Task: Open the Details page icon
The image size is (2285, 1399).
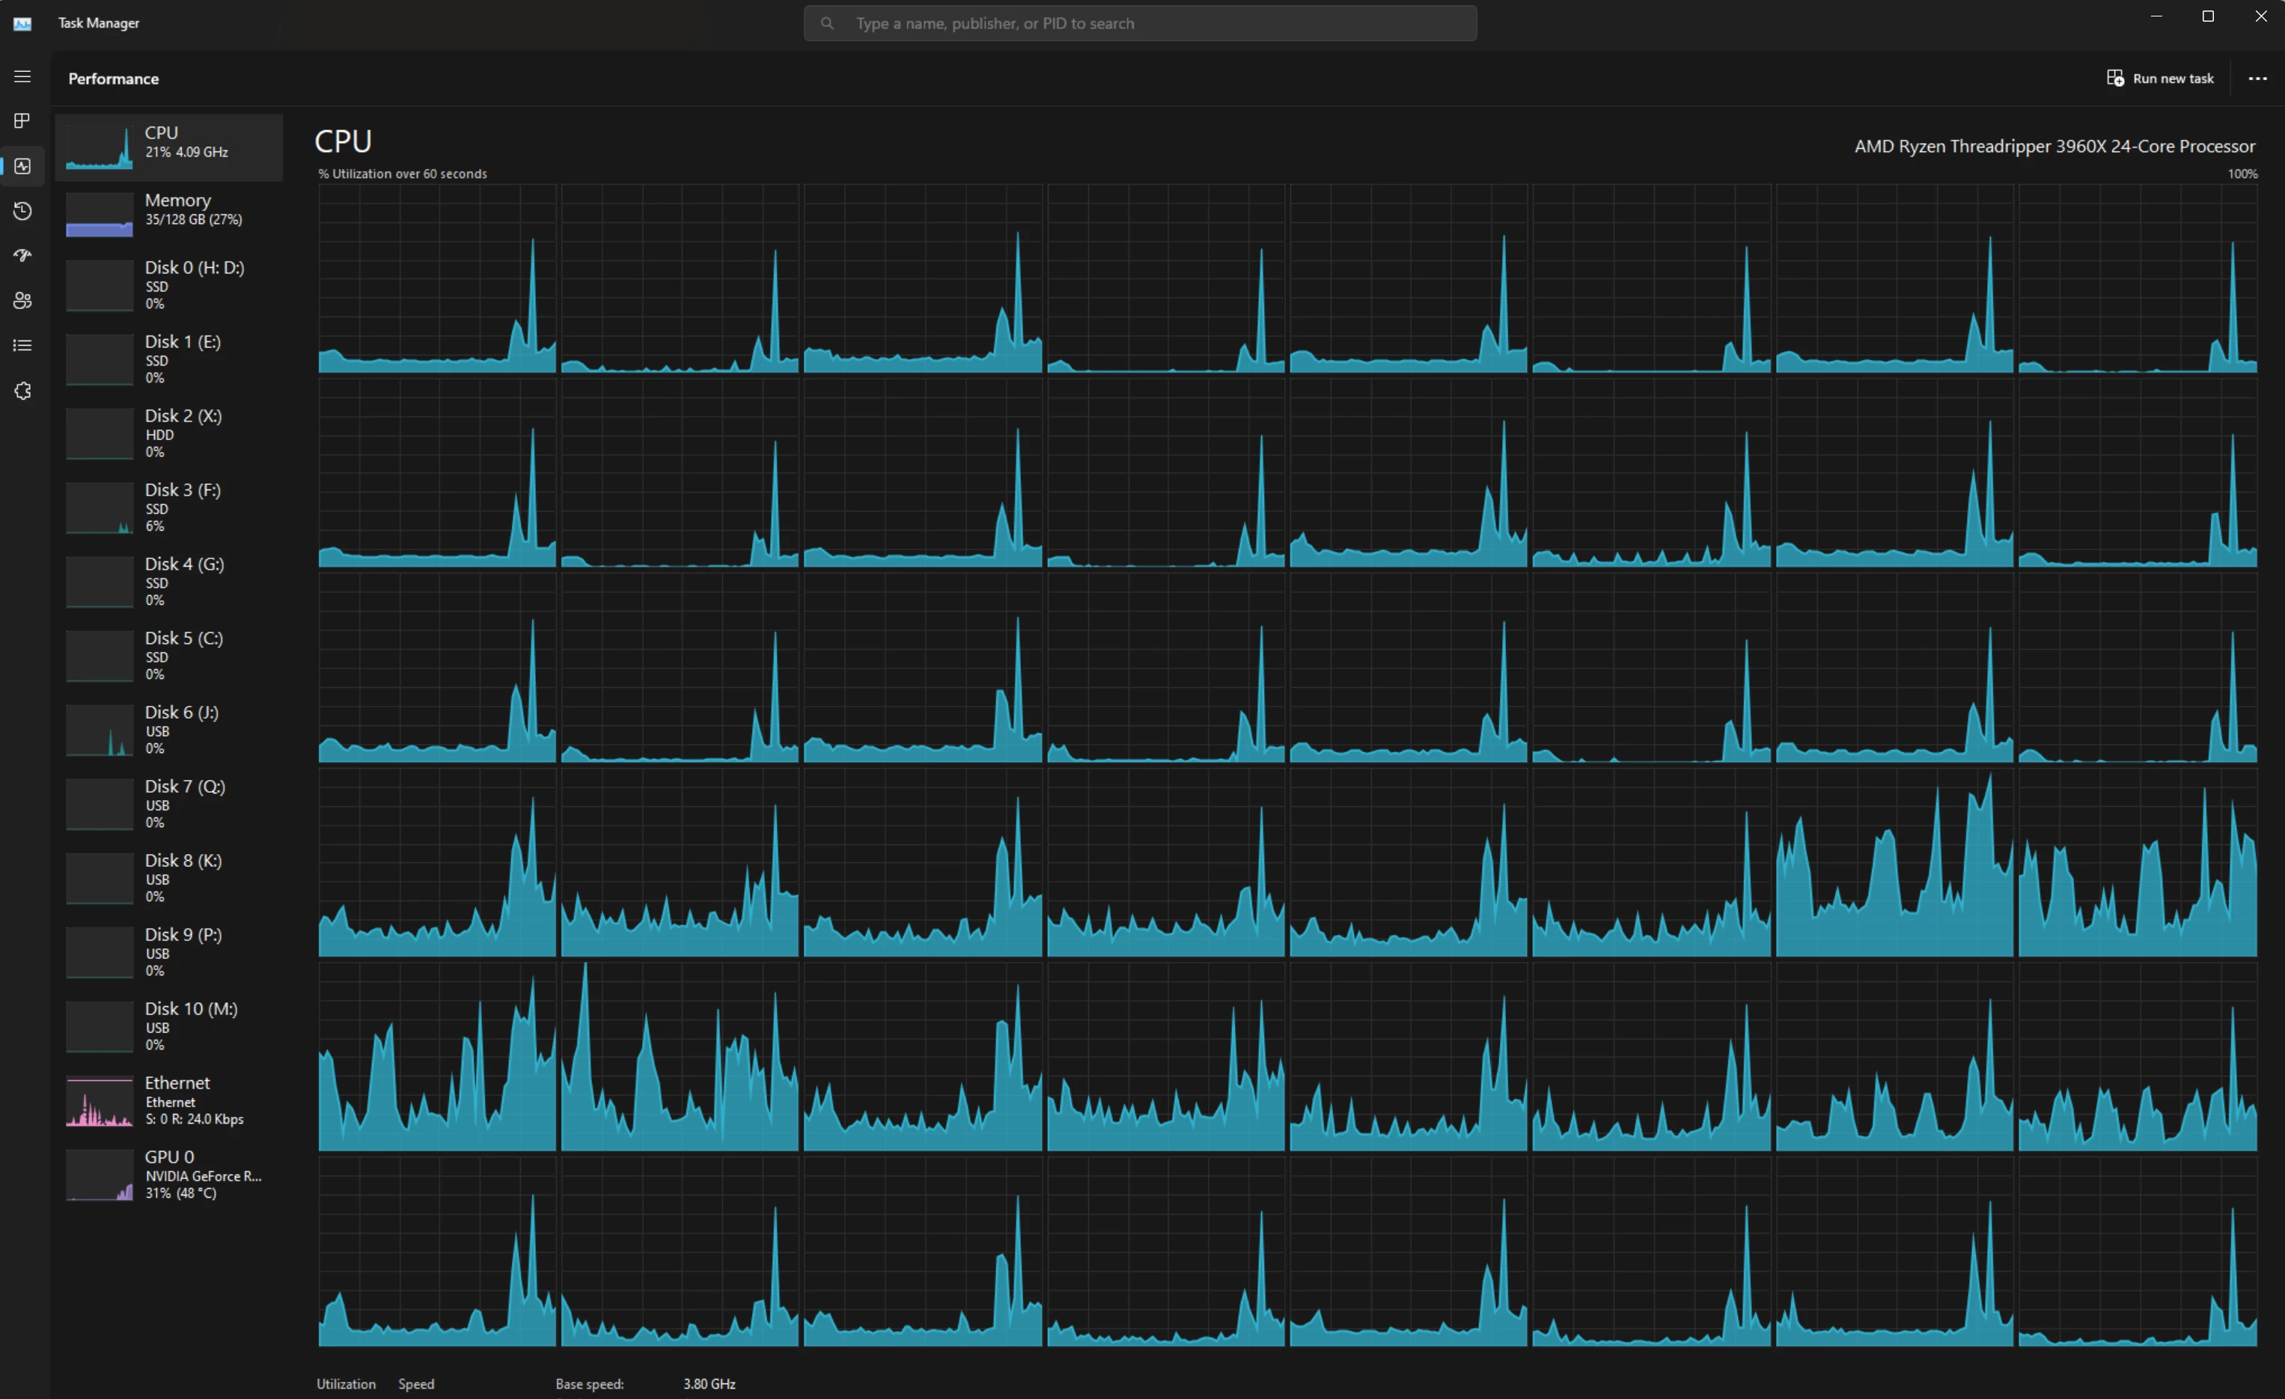Action: 22,345
